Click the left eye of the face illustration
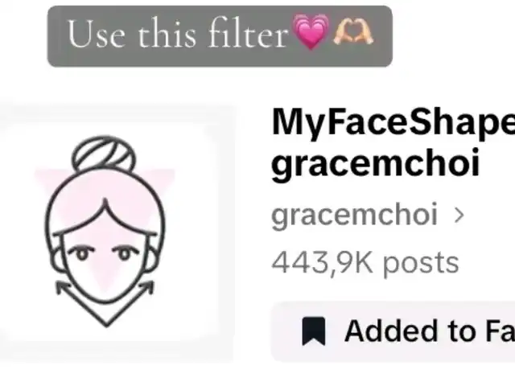 point(81,256)
